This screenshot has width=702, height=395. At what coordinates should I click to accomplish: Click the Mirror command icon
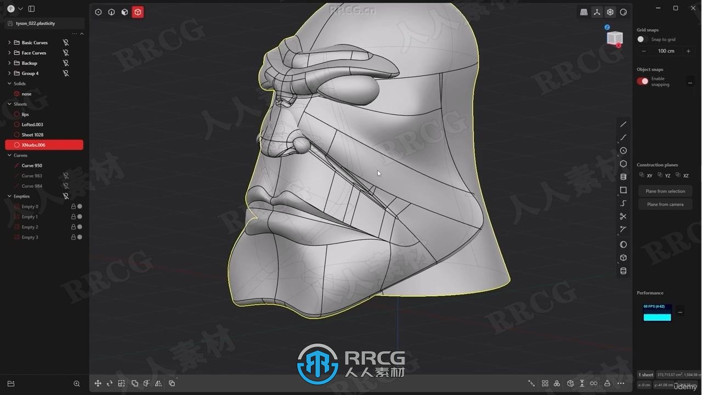(x=158, y=383)
